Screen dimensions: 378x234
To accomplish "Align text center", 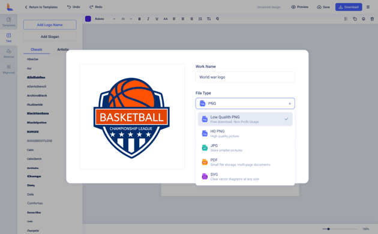I will pyautogui.click(x=183, y=19).
